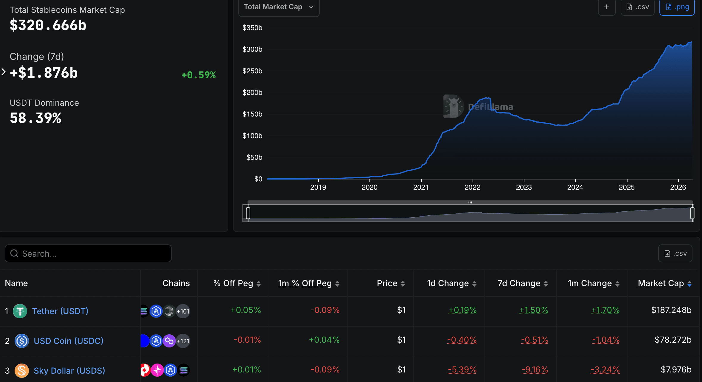Open the Total Market Cap dropdown

coord(279,7)
